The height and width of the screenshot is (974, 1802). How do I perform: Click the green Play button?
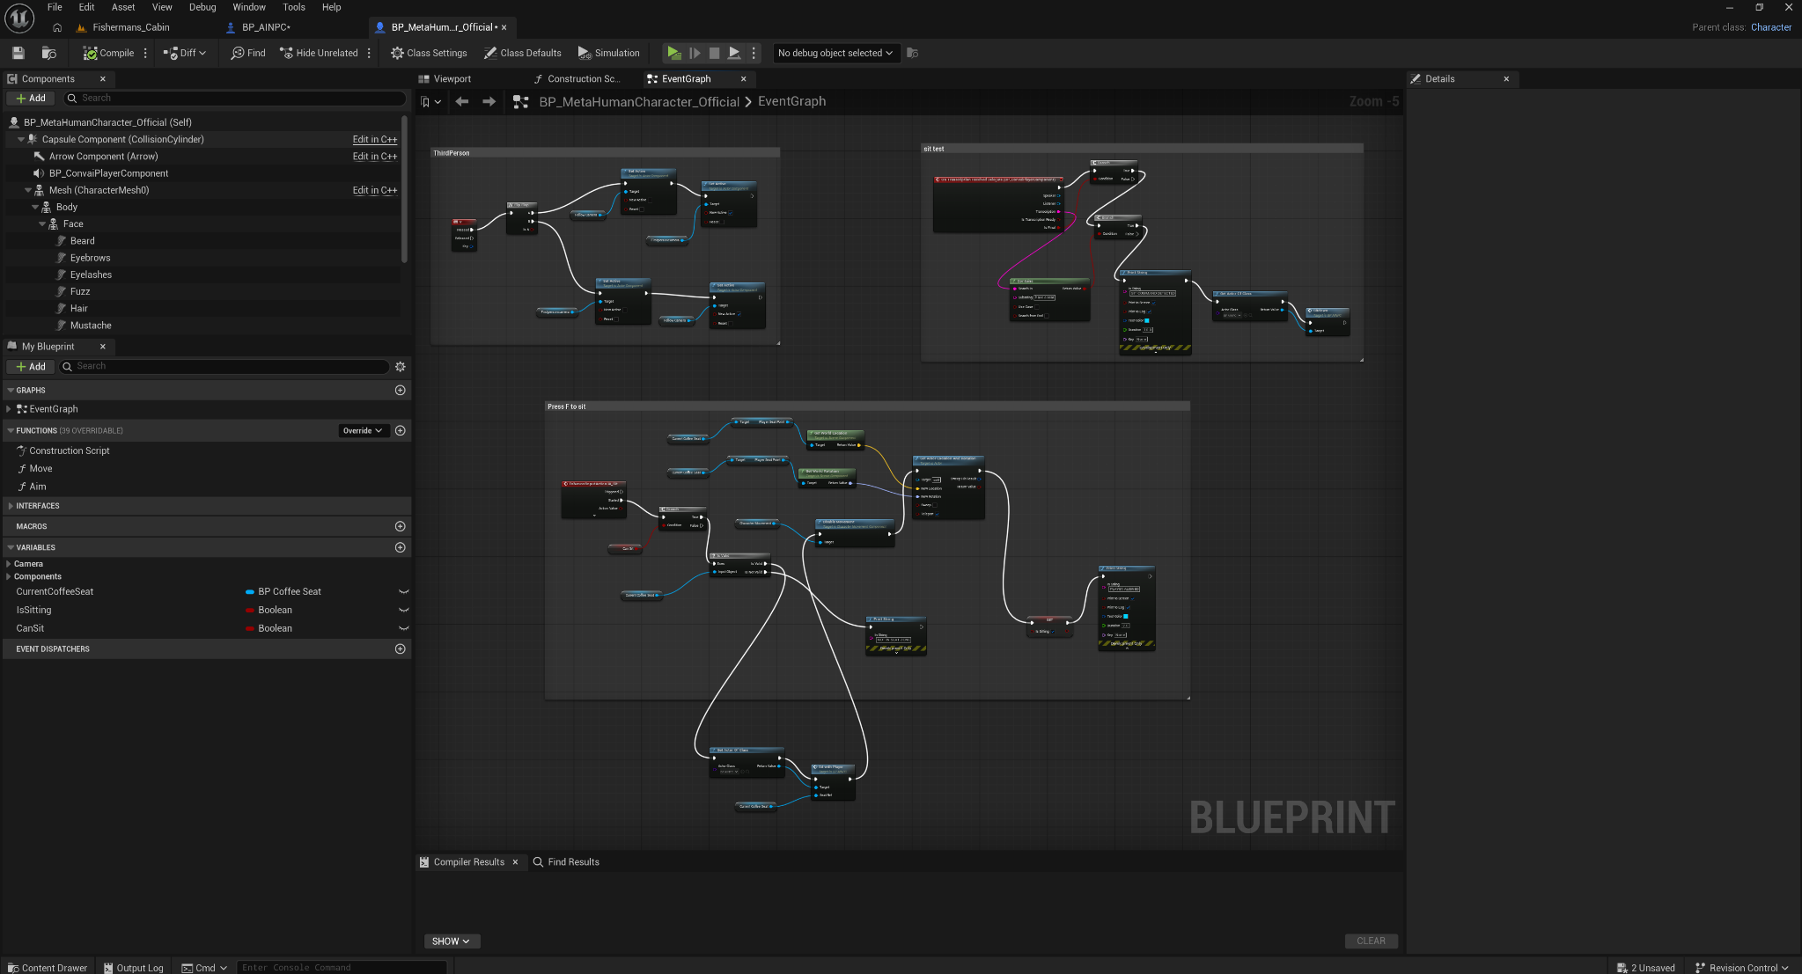[673, 53]
